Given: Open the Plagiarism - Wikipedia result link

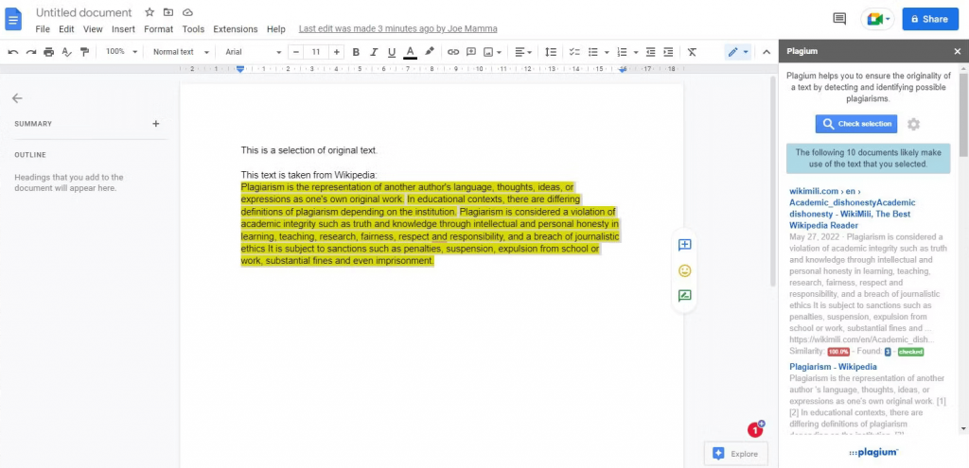Looking at the screenshot, I should pos(833,367).
